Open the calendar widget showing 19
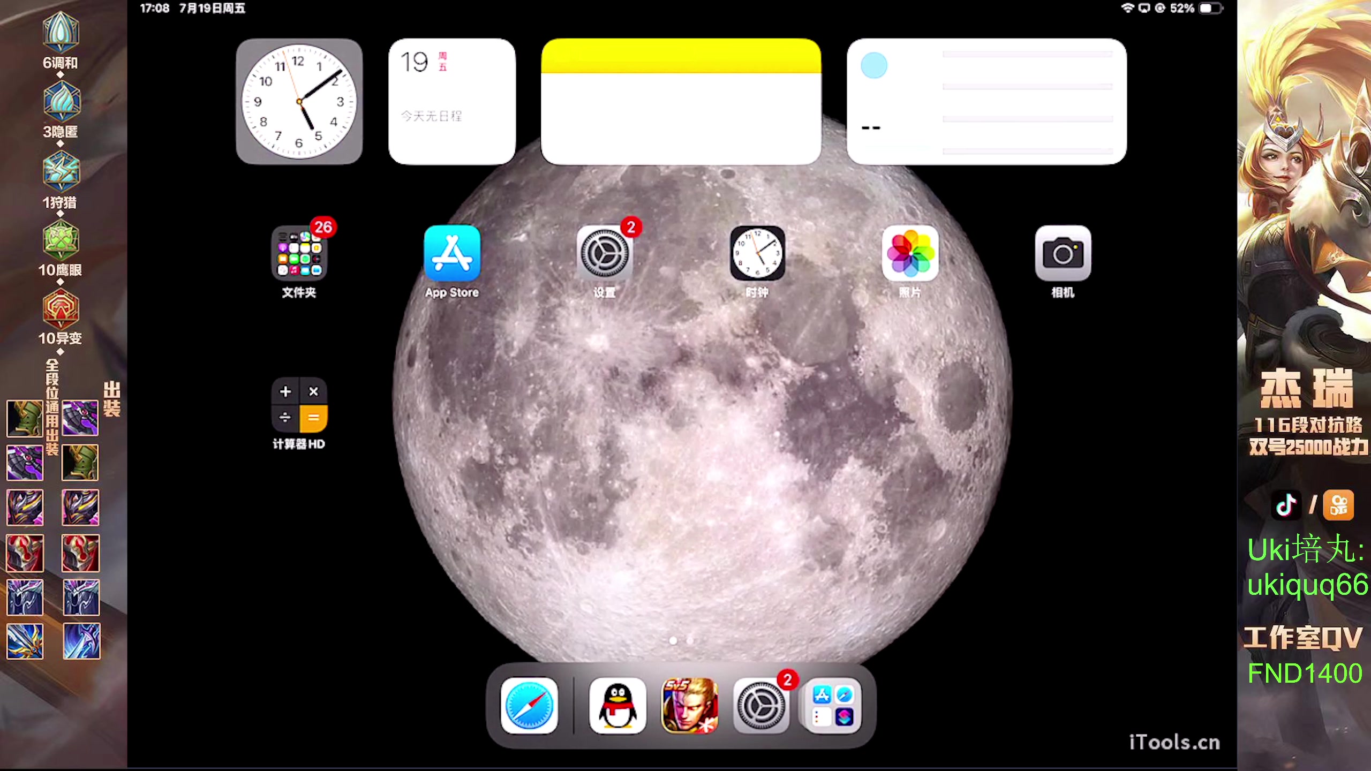Viewport: 1371px width, 771px height. 451,101
